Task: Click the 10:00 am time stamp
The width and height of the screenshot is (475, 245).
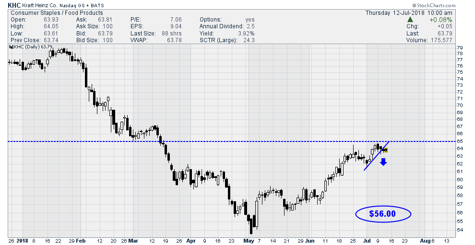Action: [x=440, y=13]
